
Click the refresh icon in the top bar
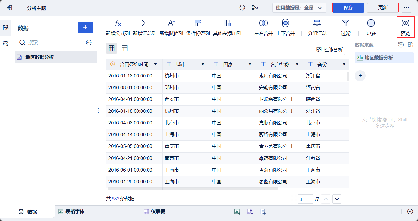point(242,8)
